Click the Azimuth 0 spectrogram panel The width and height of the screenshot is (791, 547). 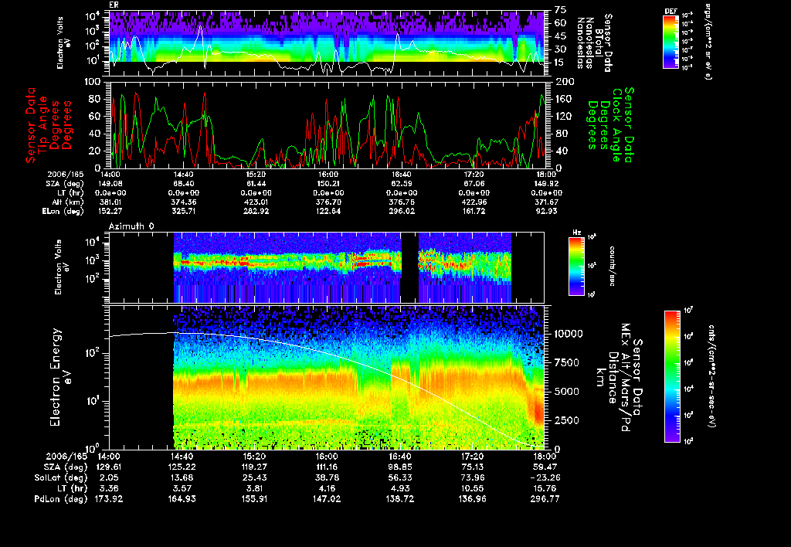pyautogui.click(x=327, y=267)
